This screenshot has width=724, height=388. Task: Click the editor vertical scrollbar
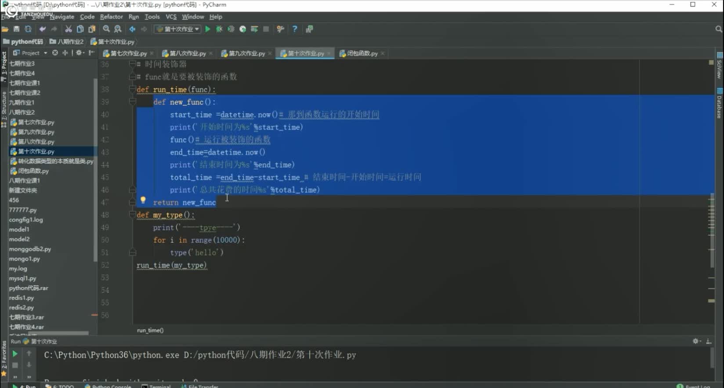click(x=712, y=230)
